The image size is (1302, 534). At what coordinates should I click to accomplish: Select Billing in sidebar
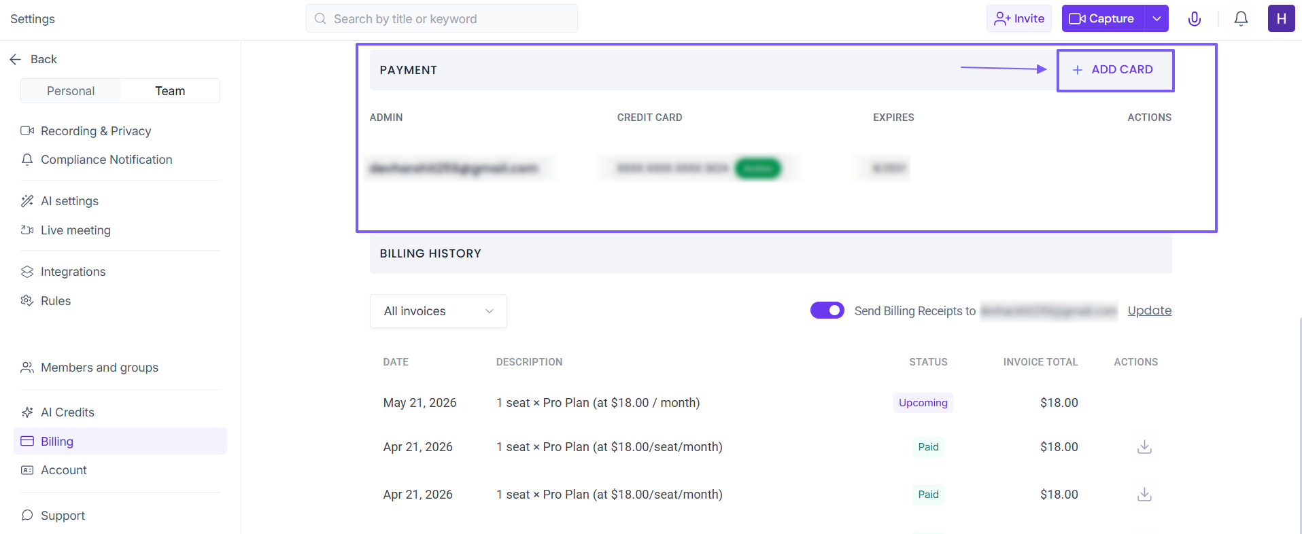tap(120, 441)
